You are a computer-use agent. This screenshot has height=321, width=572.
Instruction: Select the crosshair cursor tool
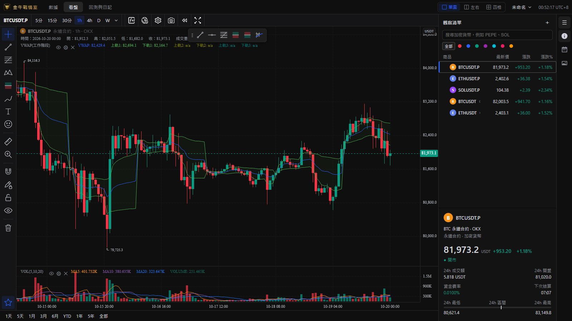tap(8, 35)
